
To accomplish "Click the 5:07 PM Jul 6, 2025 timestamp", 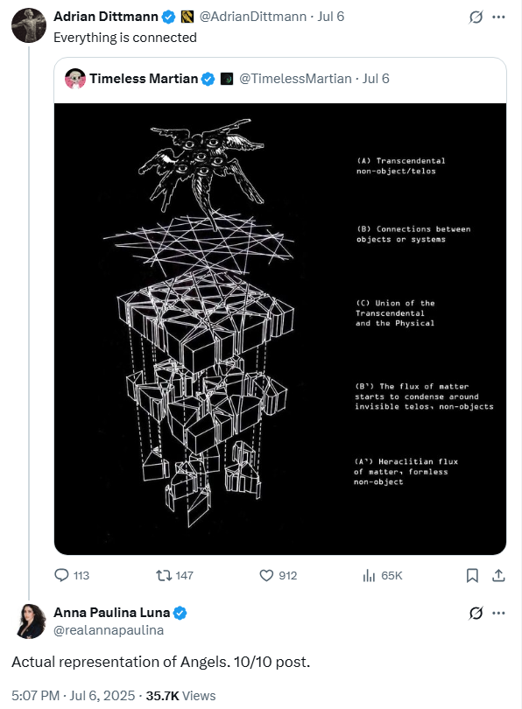I will coord(74,696).
